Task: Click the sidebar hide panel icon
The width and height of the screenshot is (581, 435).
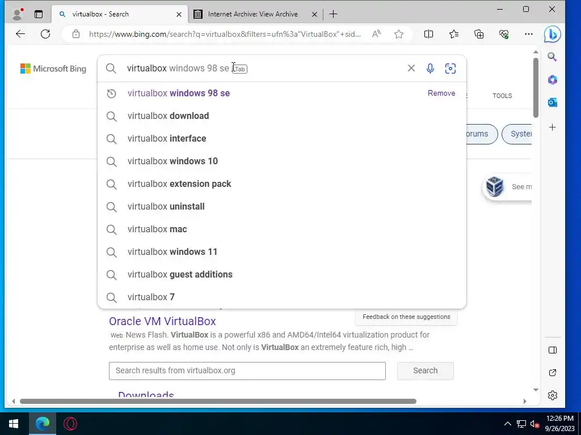Action: tap(553, 350)
